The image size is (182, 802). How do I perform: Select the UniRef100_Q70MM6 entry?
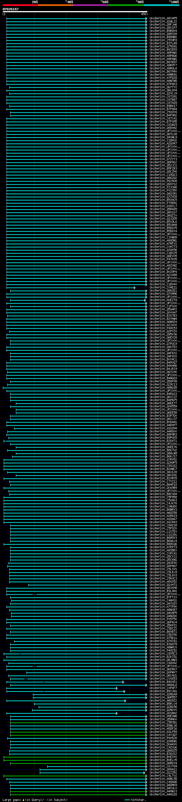163,294
